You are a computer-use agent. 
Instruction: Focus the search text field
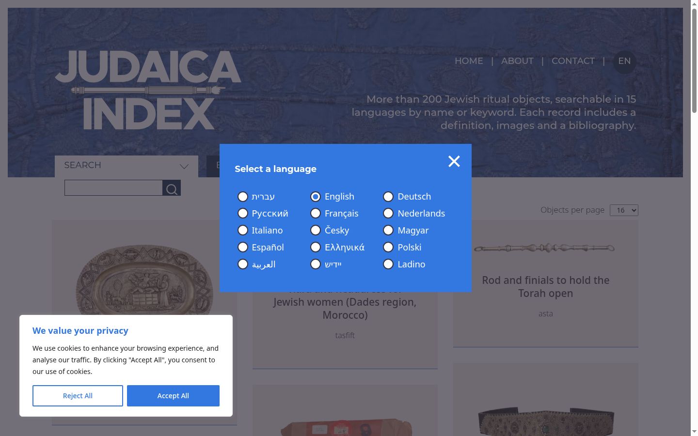point(113,188)
